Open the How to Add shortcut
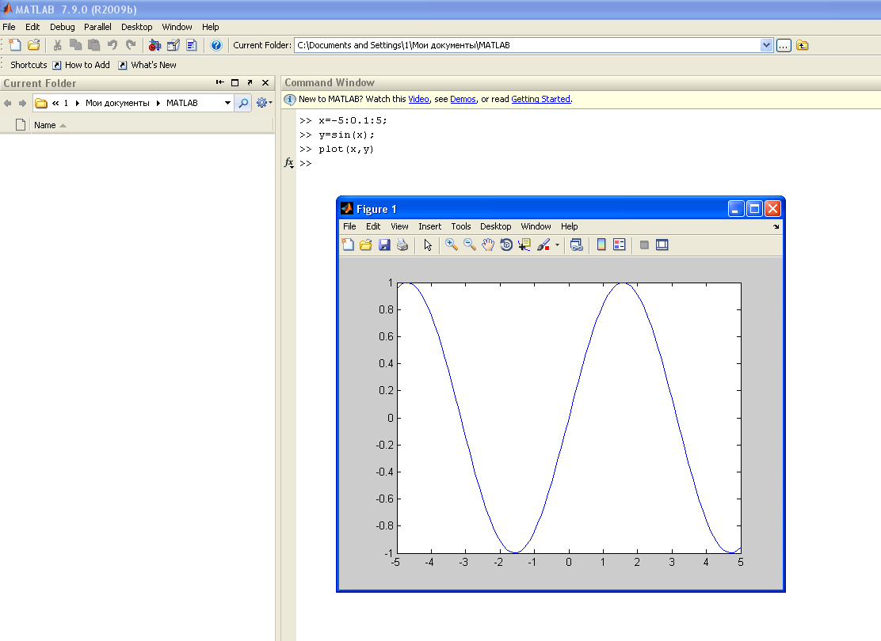Screen dimensions: 881x641 [81, 65]
